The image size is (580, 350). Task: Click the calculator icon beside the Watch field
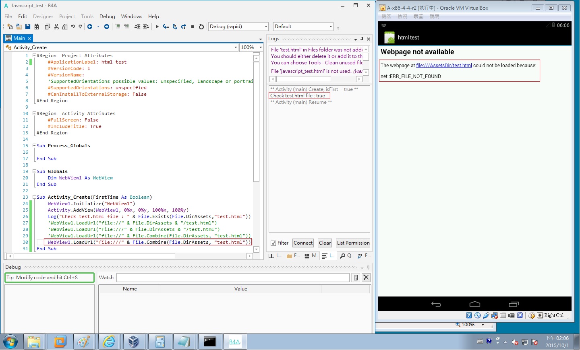pyautogui.click(x=356, y=278)
